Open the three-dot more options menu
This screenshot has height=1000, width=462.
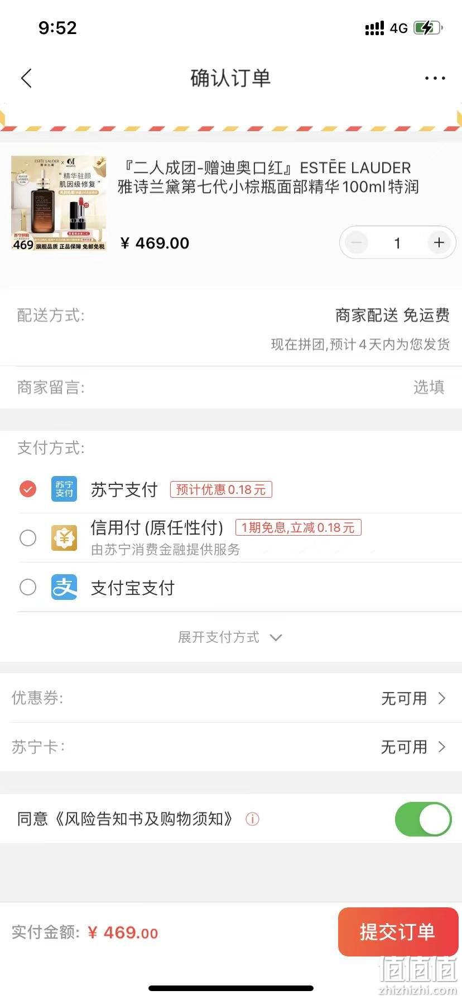pyautogui.click(x=435, y=78)
